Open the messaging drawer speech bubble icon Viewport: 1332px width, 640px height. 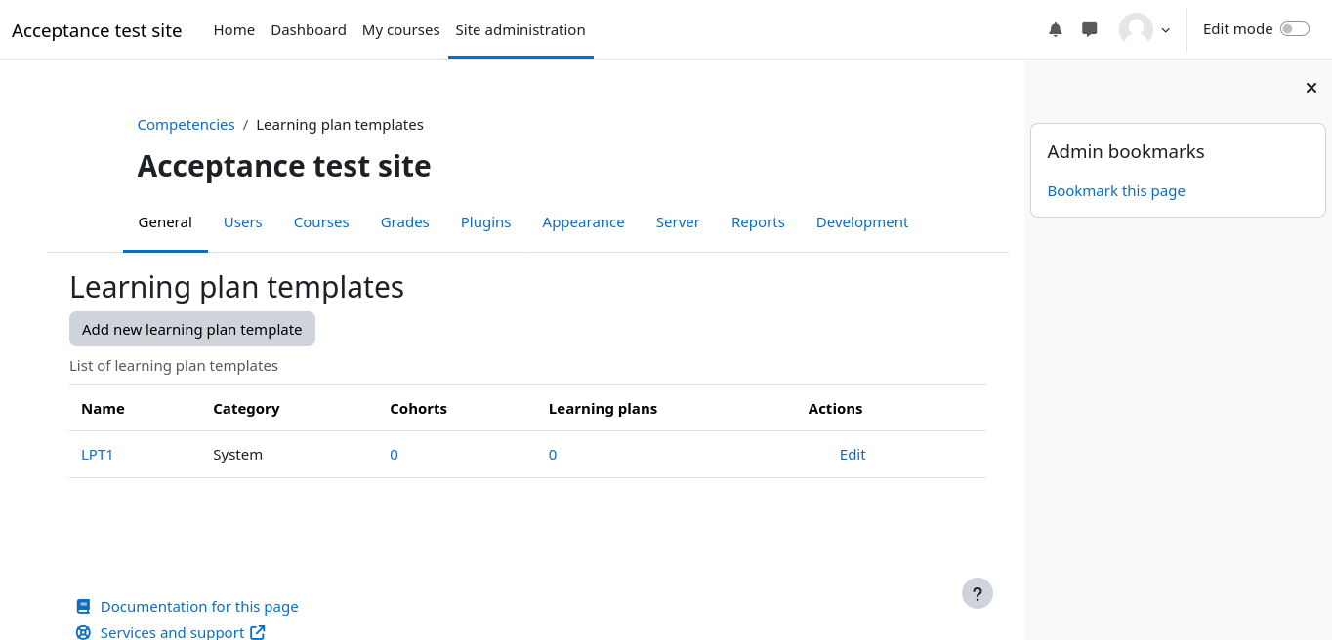click(1090, 29)
